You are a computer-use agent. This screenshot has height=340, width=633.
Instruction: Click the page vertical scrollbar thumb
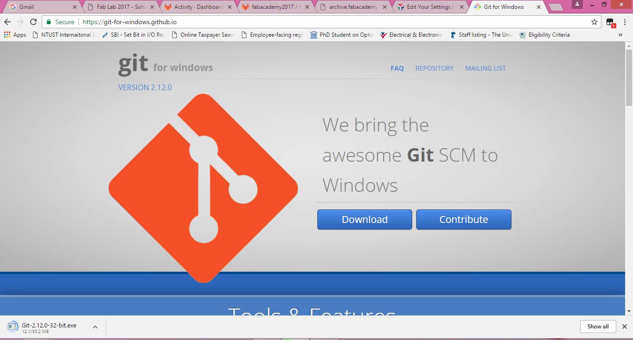629,78
